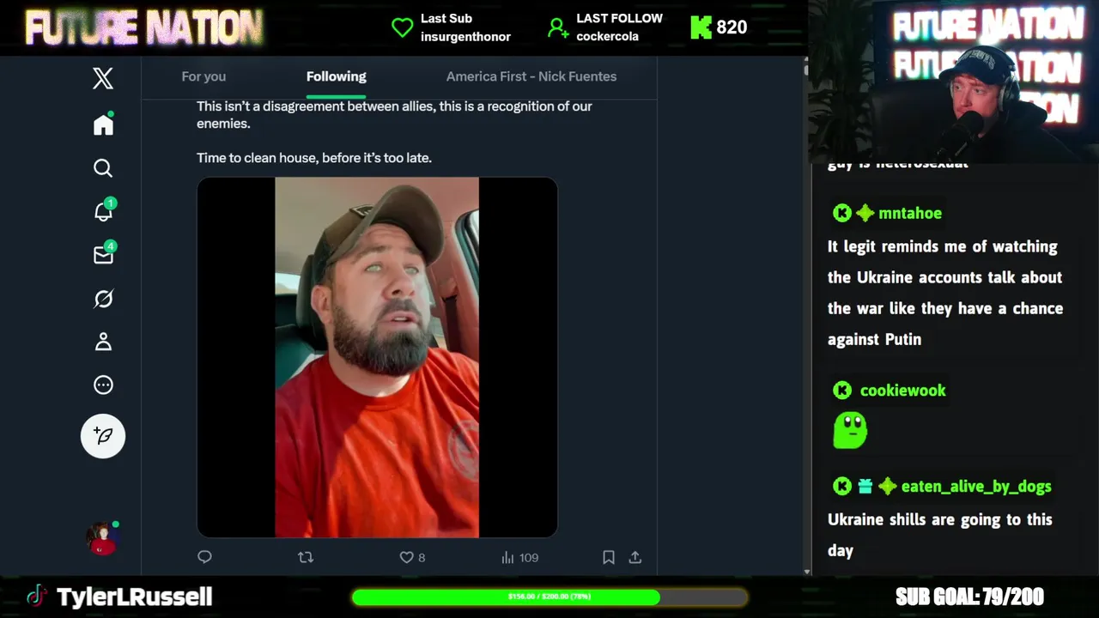Open the Explore search icon
Screen dimensions: 1099x618
[103, 168]
